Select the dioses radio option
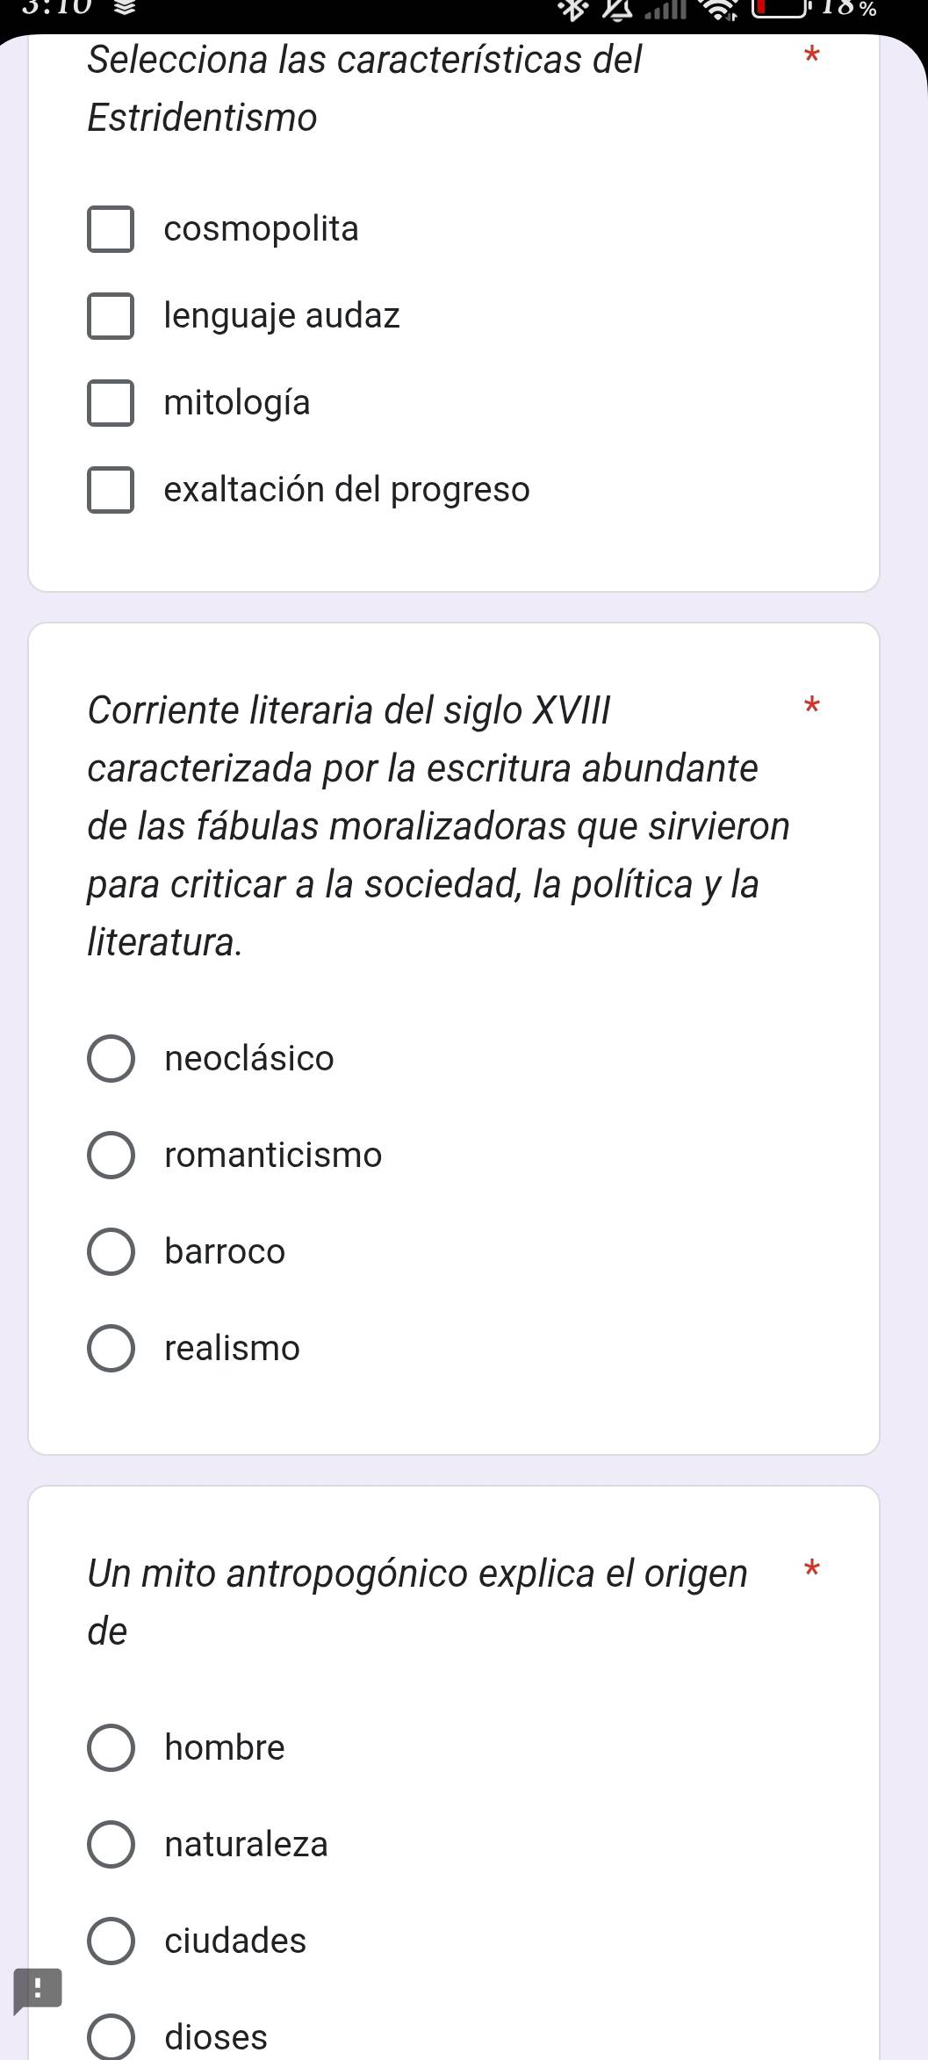928x2060 pixels. click(x=112, y=2037)
